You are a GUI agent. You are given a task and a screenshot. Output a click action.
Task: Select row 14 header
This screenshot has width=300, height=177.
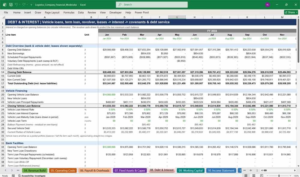[2, 72]
